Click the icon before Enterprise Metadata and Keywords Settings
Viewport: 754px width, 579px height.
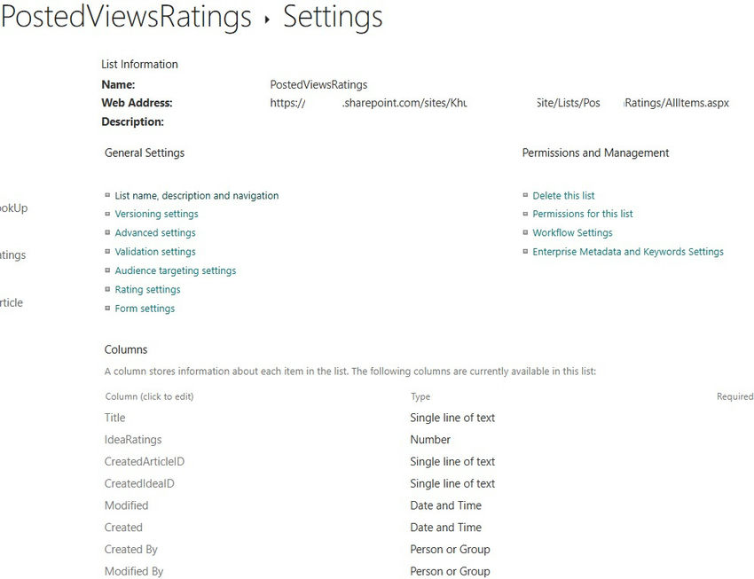point(525,251)
